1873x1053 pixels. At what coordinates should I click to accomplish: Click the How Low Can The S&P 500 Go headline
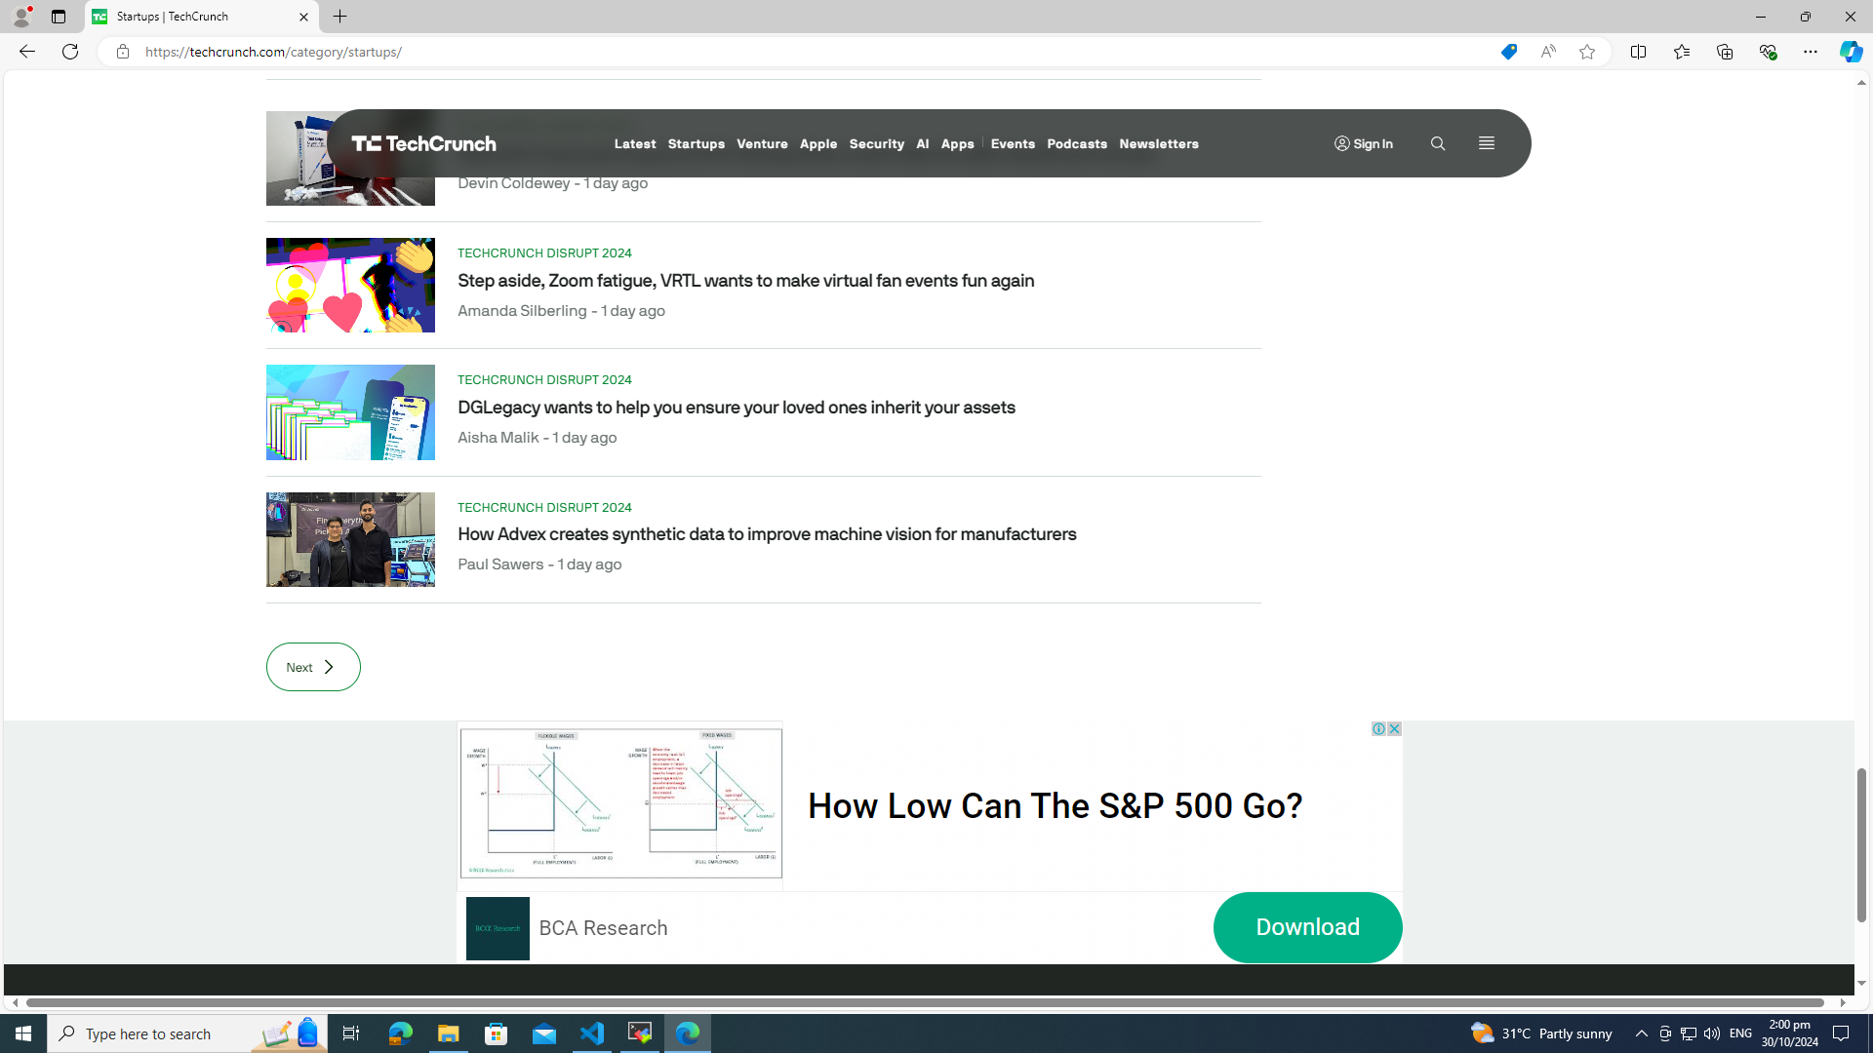pyautogui.click(x=1055, y=806)
